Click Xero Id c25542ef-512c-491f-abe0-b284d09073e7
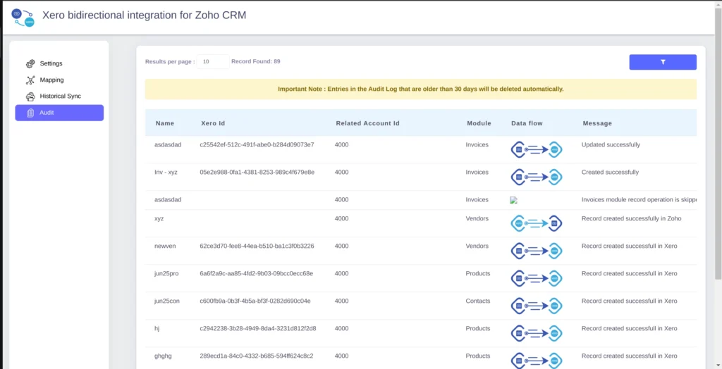722x369 pixels. pos(257,145)
